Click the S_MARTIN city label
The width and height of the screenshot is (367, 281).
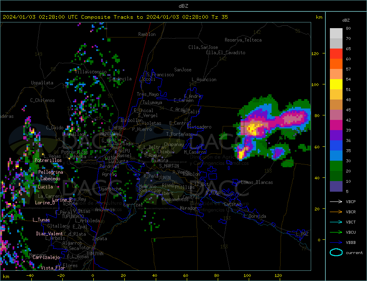click(x=169, y=166)
